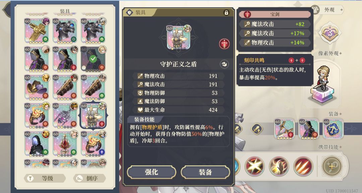Open the 等级 sort filter

pos(45,178)
